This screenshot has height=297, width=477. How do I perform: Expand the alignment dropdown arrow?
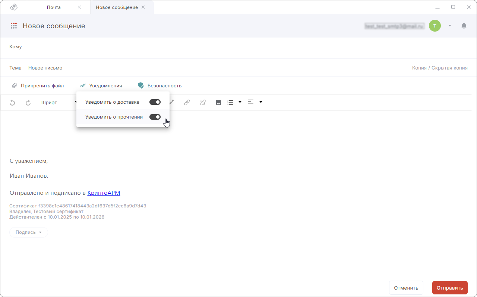[x=261, y=102]
